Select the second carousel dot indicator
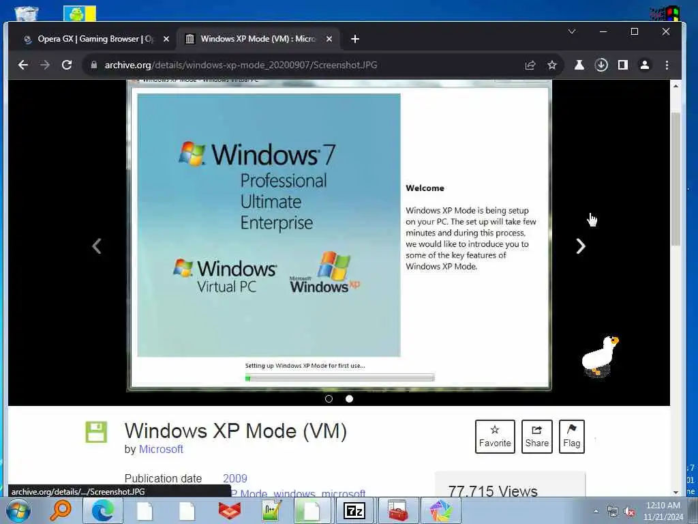 click(x=350, y=398)
